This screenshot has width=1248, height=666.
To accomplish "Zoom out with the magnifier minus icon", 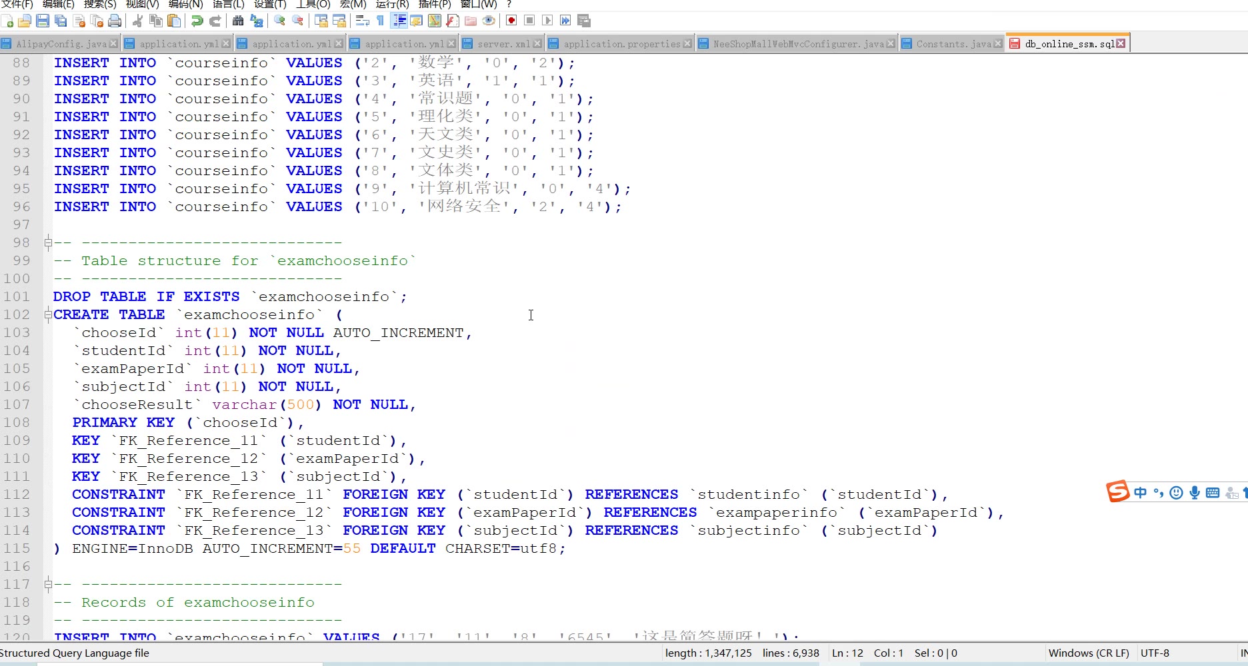I will tap(297, 21).
